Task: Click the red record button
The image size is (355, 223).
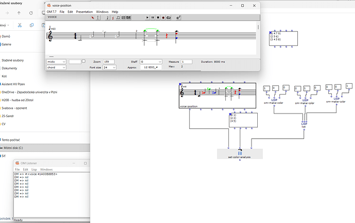Action: (x=163, y=17)
